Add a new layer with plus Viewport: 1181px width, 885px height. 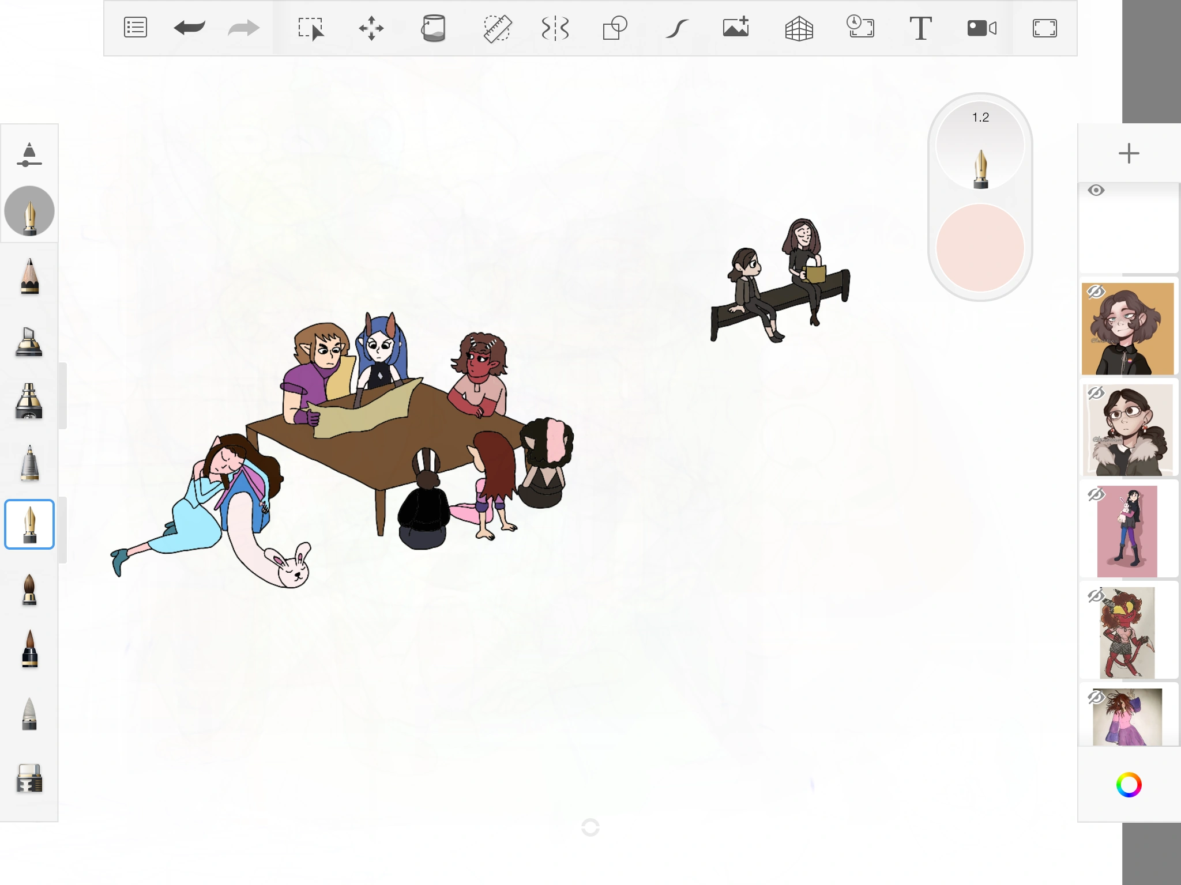point(1129,153)
